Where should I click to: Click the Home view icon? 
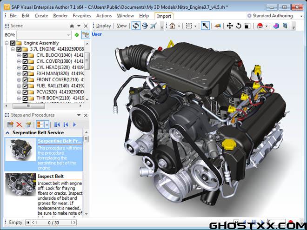click(172, 26)
